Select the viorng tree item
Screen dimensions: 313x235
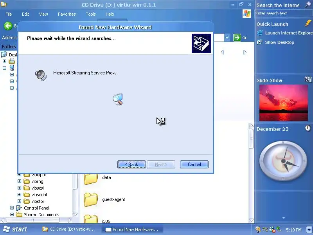click(37, 181)
